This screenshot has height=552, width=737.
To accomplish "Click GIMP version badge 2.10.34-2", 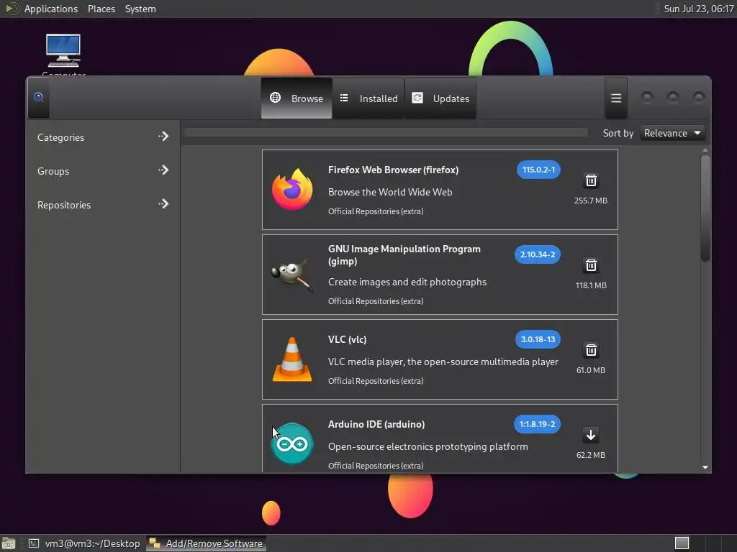I will point(537,254).
